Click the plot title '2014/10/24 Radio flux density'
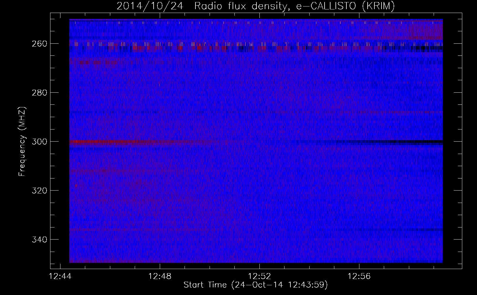477x295 pixels. coord(256,6)
